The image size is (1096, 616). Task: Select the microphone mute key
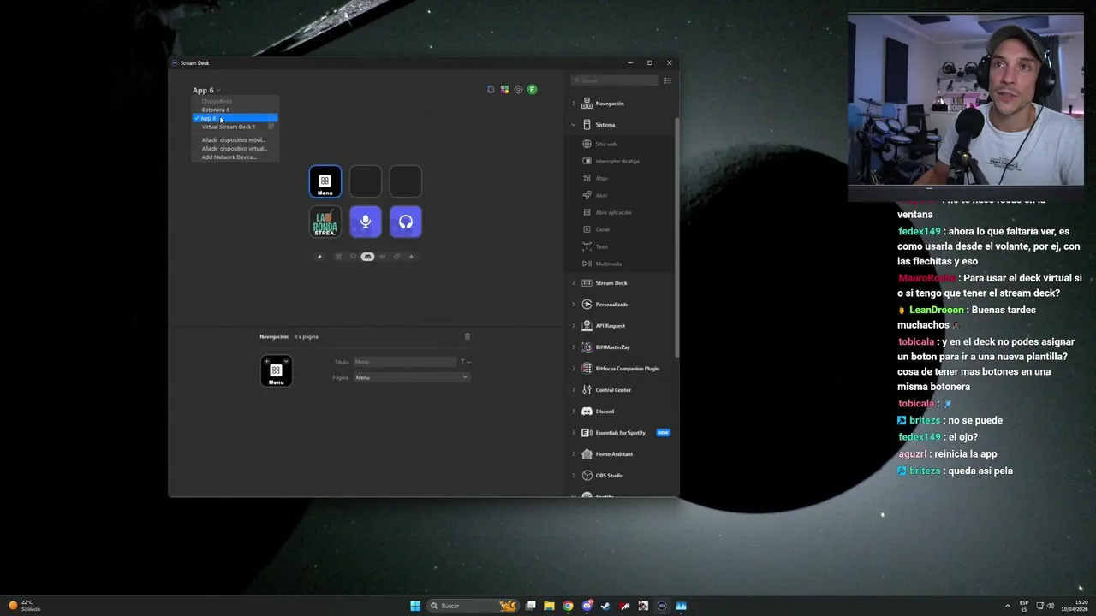pos(366,222)
